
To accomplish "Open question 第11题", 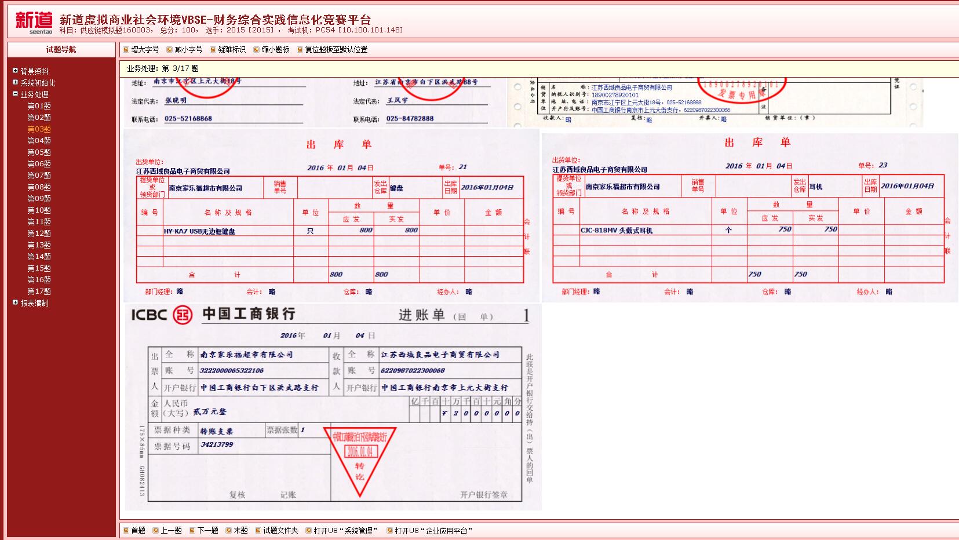I will [39, 222].
